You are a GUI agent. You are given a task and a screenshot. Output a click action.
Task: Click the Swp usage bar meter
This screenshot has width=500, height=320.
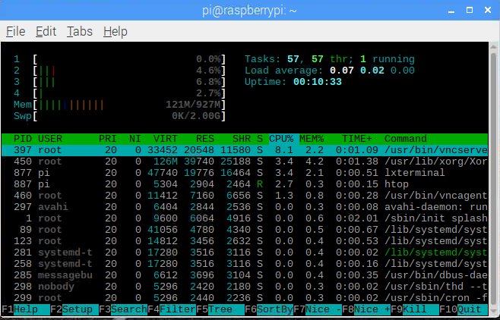tap(119, 116)
